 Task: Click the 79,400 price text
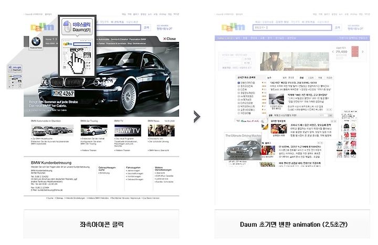pos(341,52)
